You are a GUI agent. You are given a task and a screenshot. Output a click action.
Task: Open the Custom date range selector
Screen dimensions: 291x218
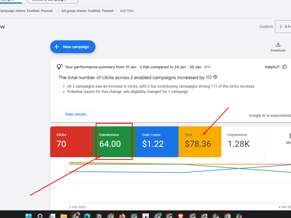283,26
